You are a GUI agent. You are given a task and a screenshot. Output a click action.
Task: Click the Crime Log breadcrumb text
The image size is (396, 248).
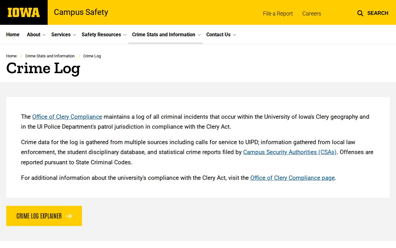pyautogui.click(x=92, y=56)
